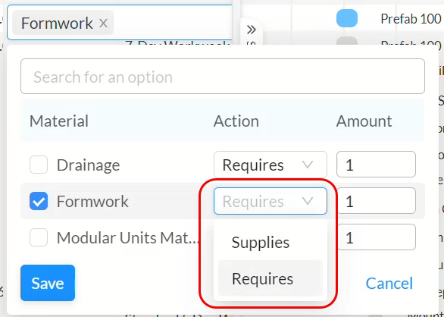Image resolution: width=444 pixels, height=317 pixels.
Task: Click the Formwork amount input field
Action: (x=376, y=201)
